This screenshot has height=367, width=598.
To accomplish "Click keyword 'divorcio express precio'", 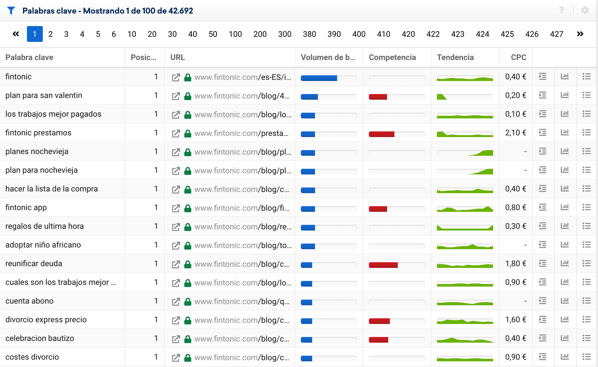I will 46,319.
